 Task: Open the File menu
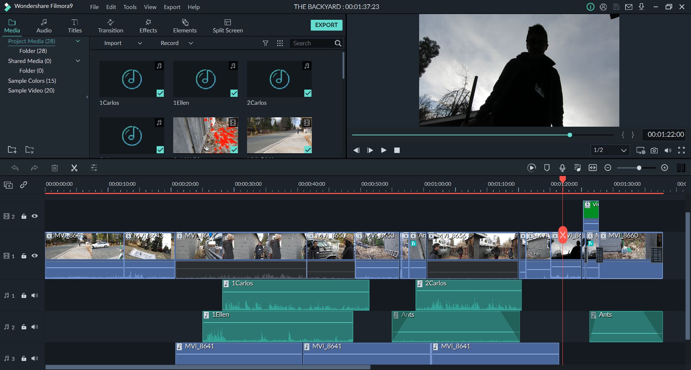(94, 7)
